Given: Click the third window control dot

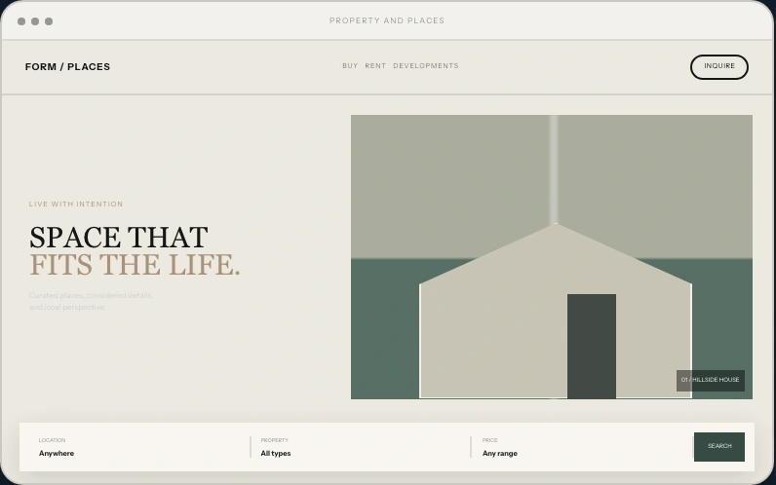Looking at the screenshot, I should coord(49,21).
